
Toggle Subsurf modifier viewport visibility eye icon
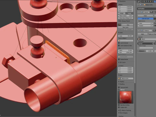pos(154,12)
